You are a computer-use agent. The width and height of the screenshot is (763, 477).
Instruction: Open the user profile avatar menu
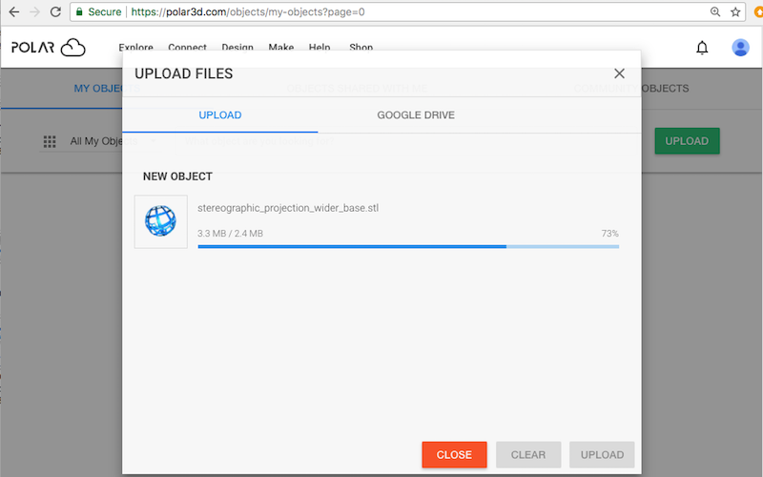pos(740,48)
